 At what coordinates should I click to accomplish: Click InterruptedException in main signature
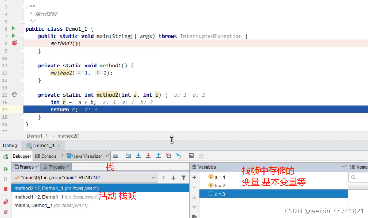click(211, 36)
